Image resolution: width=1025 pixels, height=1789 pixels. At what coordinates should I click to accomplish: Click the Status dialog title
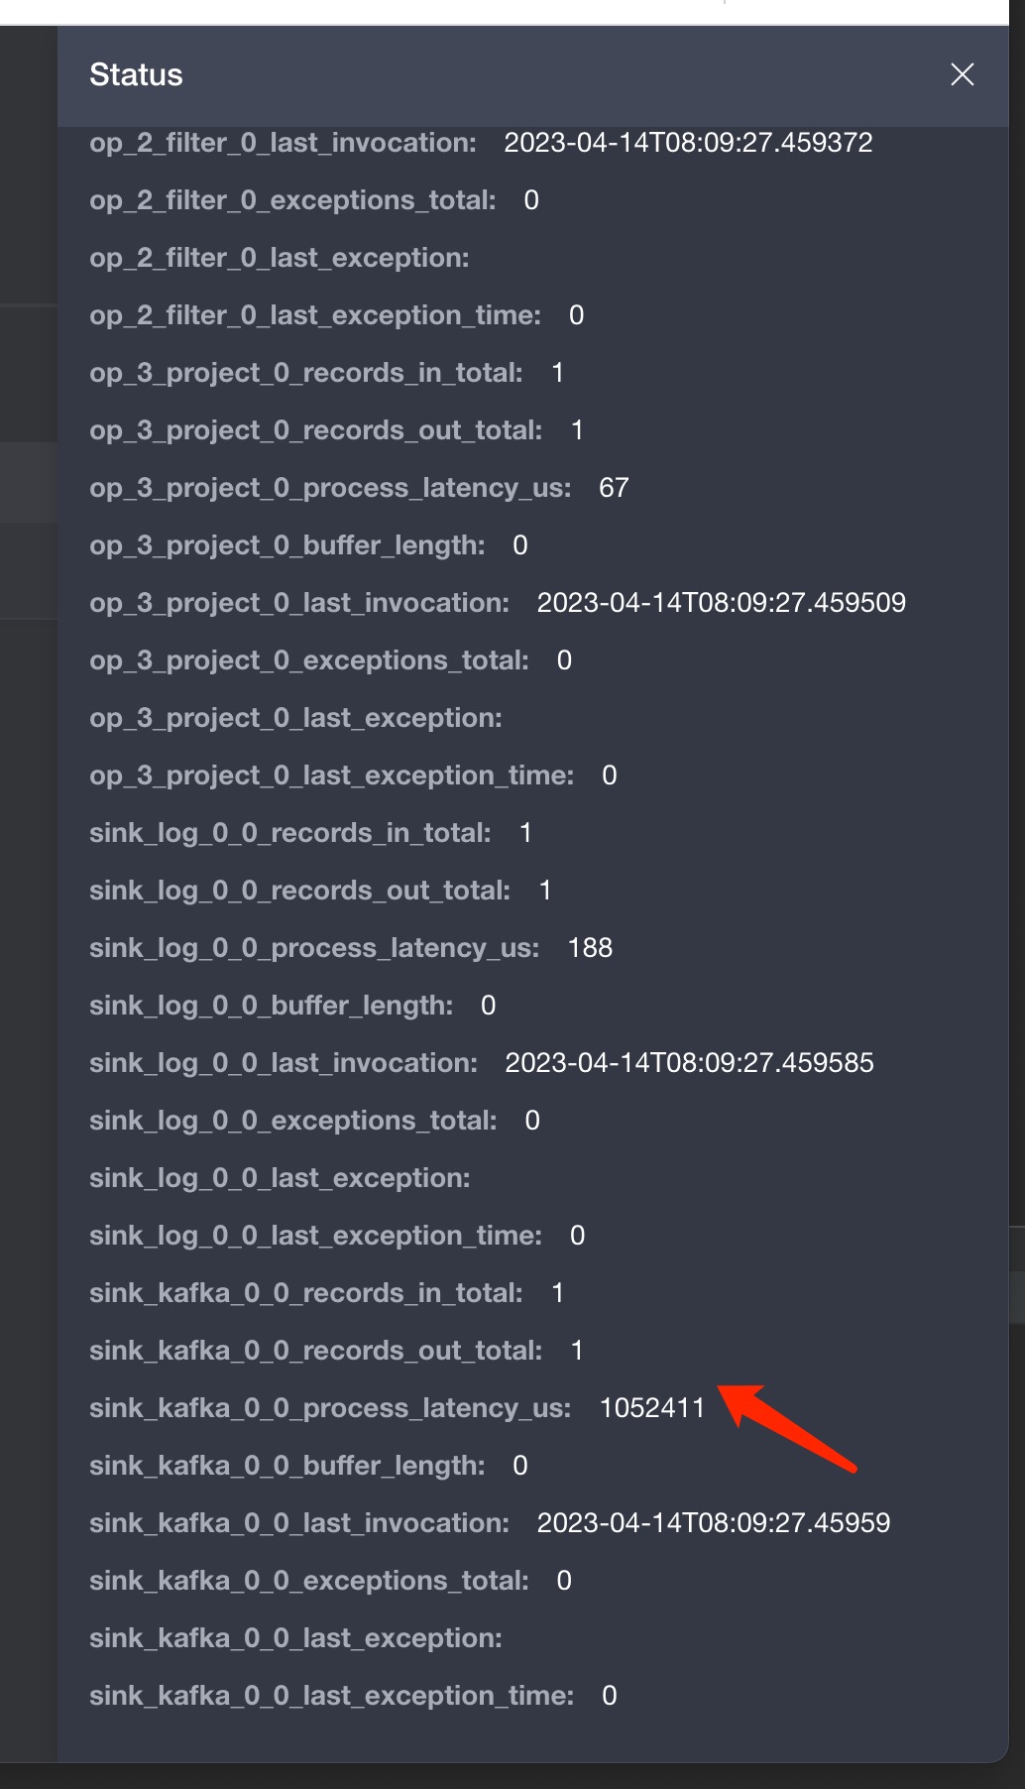pos(136,74)
